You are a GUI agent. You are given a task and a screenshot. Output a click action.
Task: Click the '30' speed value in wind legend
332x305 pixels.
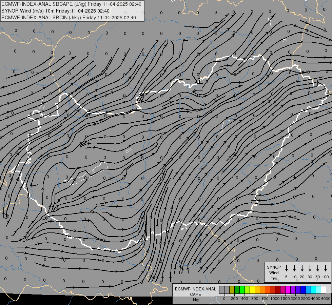pyautogui.click(x=310, y=277)
